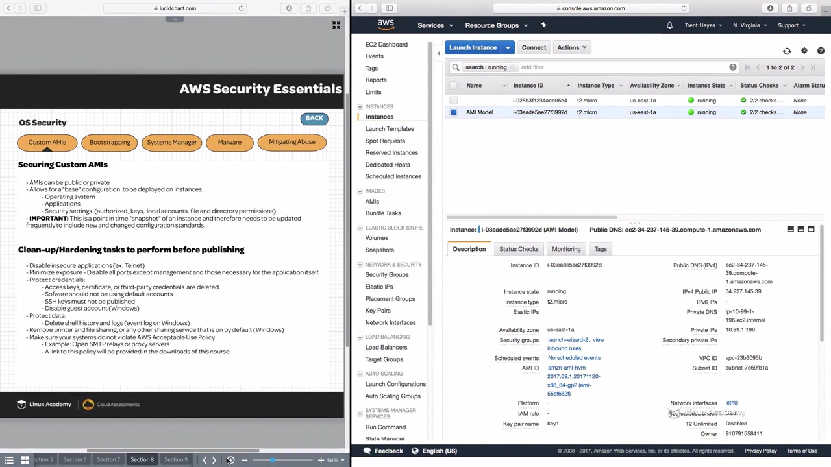Choose the English language selector
This screenshot has height=467, width=831.
(x=434, y=451)
